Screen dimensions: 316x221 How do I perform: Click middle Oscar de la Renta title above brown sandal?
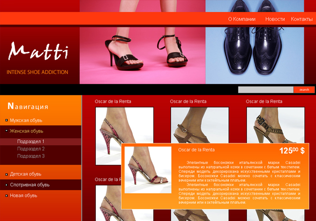(188, 101)
